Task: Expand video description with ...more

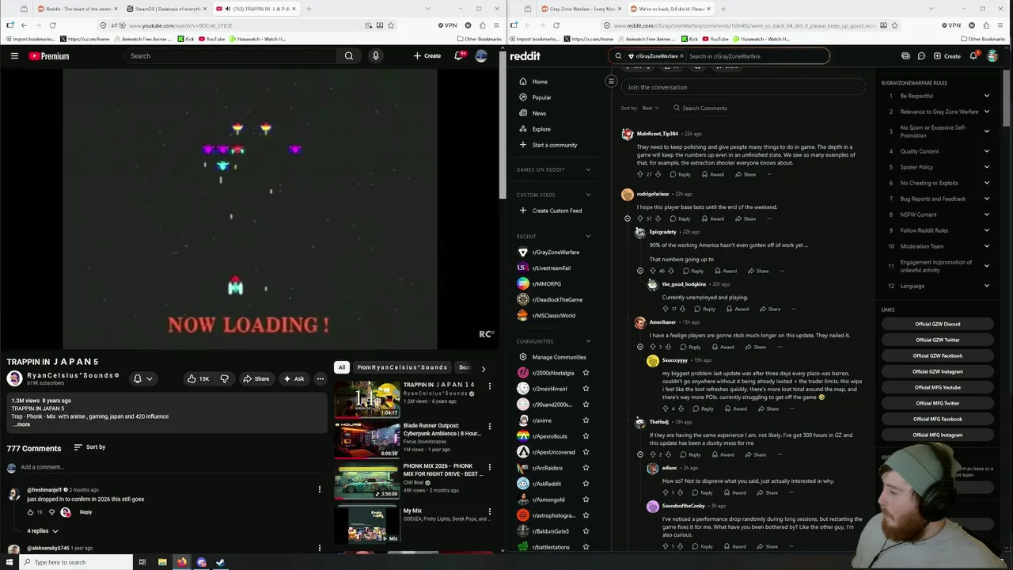Action: coord(21,424)
